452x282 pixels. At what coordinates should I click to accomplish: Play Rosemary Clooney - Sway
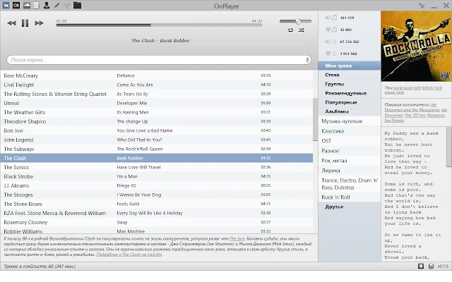157,222
